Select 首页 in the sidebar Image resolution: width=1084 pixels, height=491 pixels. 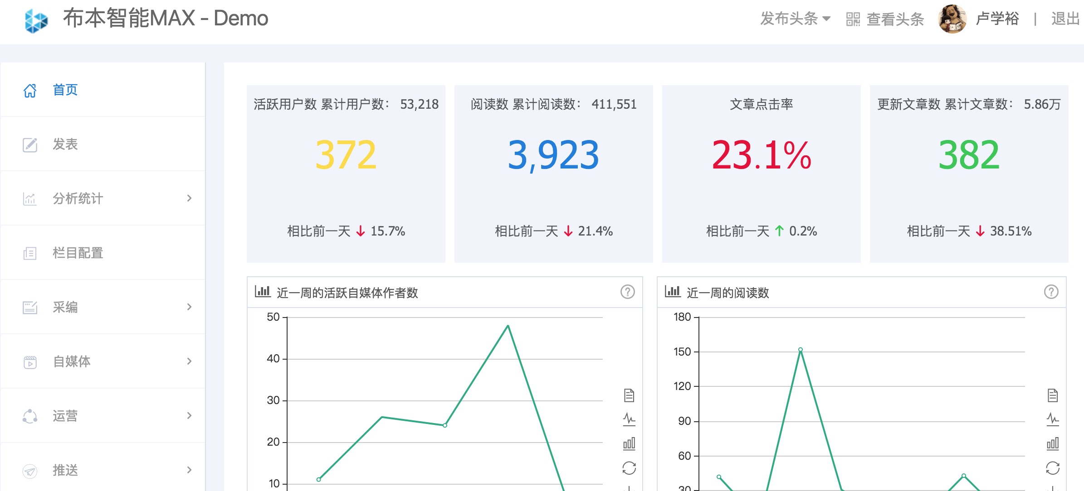click(x=103, y=90)
